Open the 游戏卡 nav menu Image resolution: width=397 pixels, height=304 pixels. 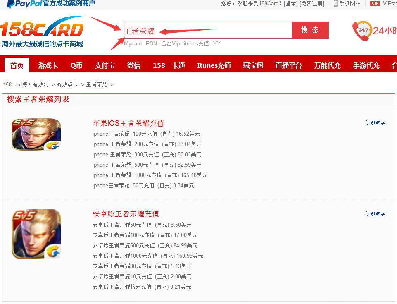48,65
